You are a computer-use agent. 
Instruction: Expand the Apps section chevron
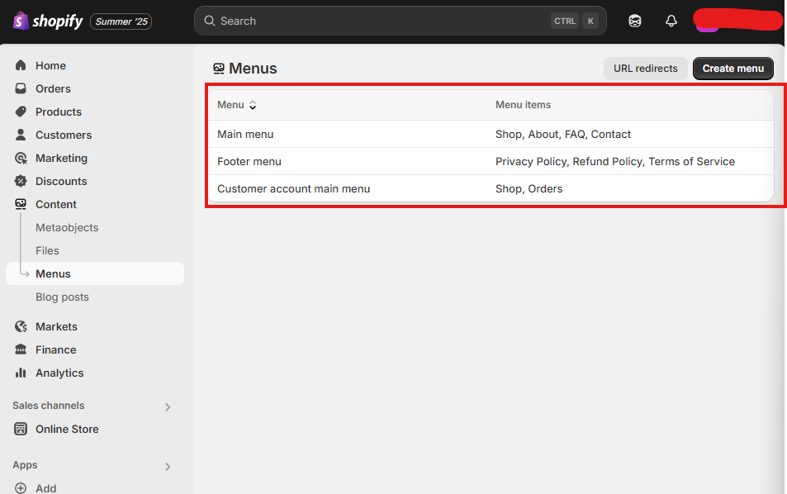pyautogui.click(x=168, y=467)
